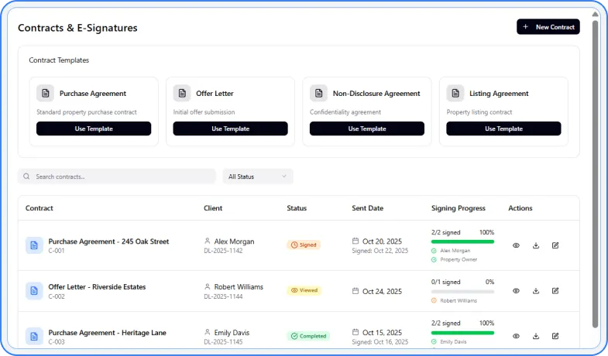Download the Purchase Agreement - Heritage Lane contract

coord(536,336)
